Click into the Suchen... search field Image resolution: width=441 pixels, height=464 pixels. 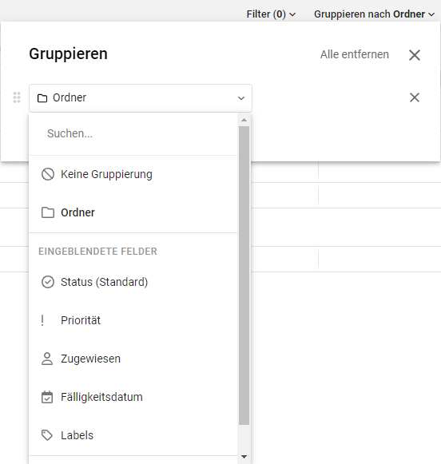(x=133, y=133)
